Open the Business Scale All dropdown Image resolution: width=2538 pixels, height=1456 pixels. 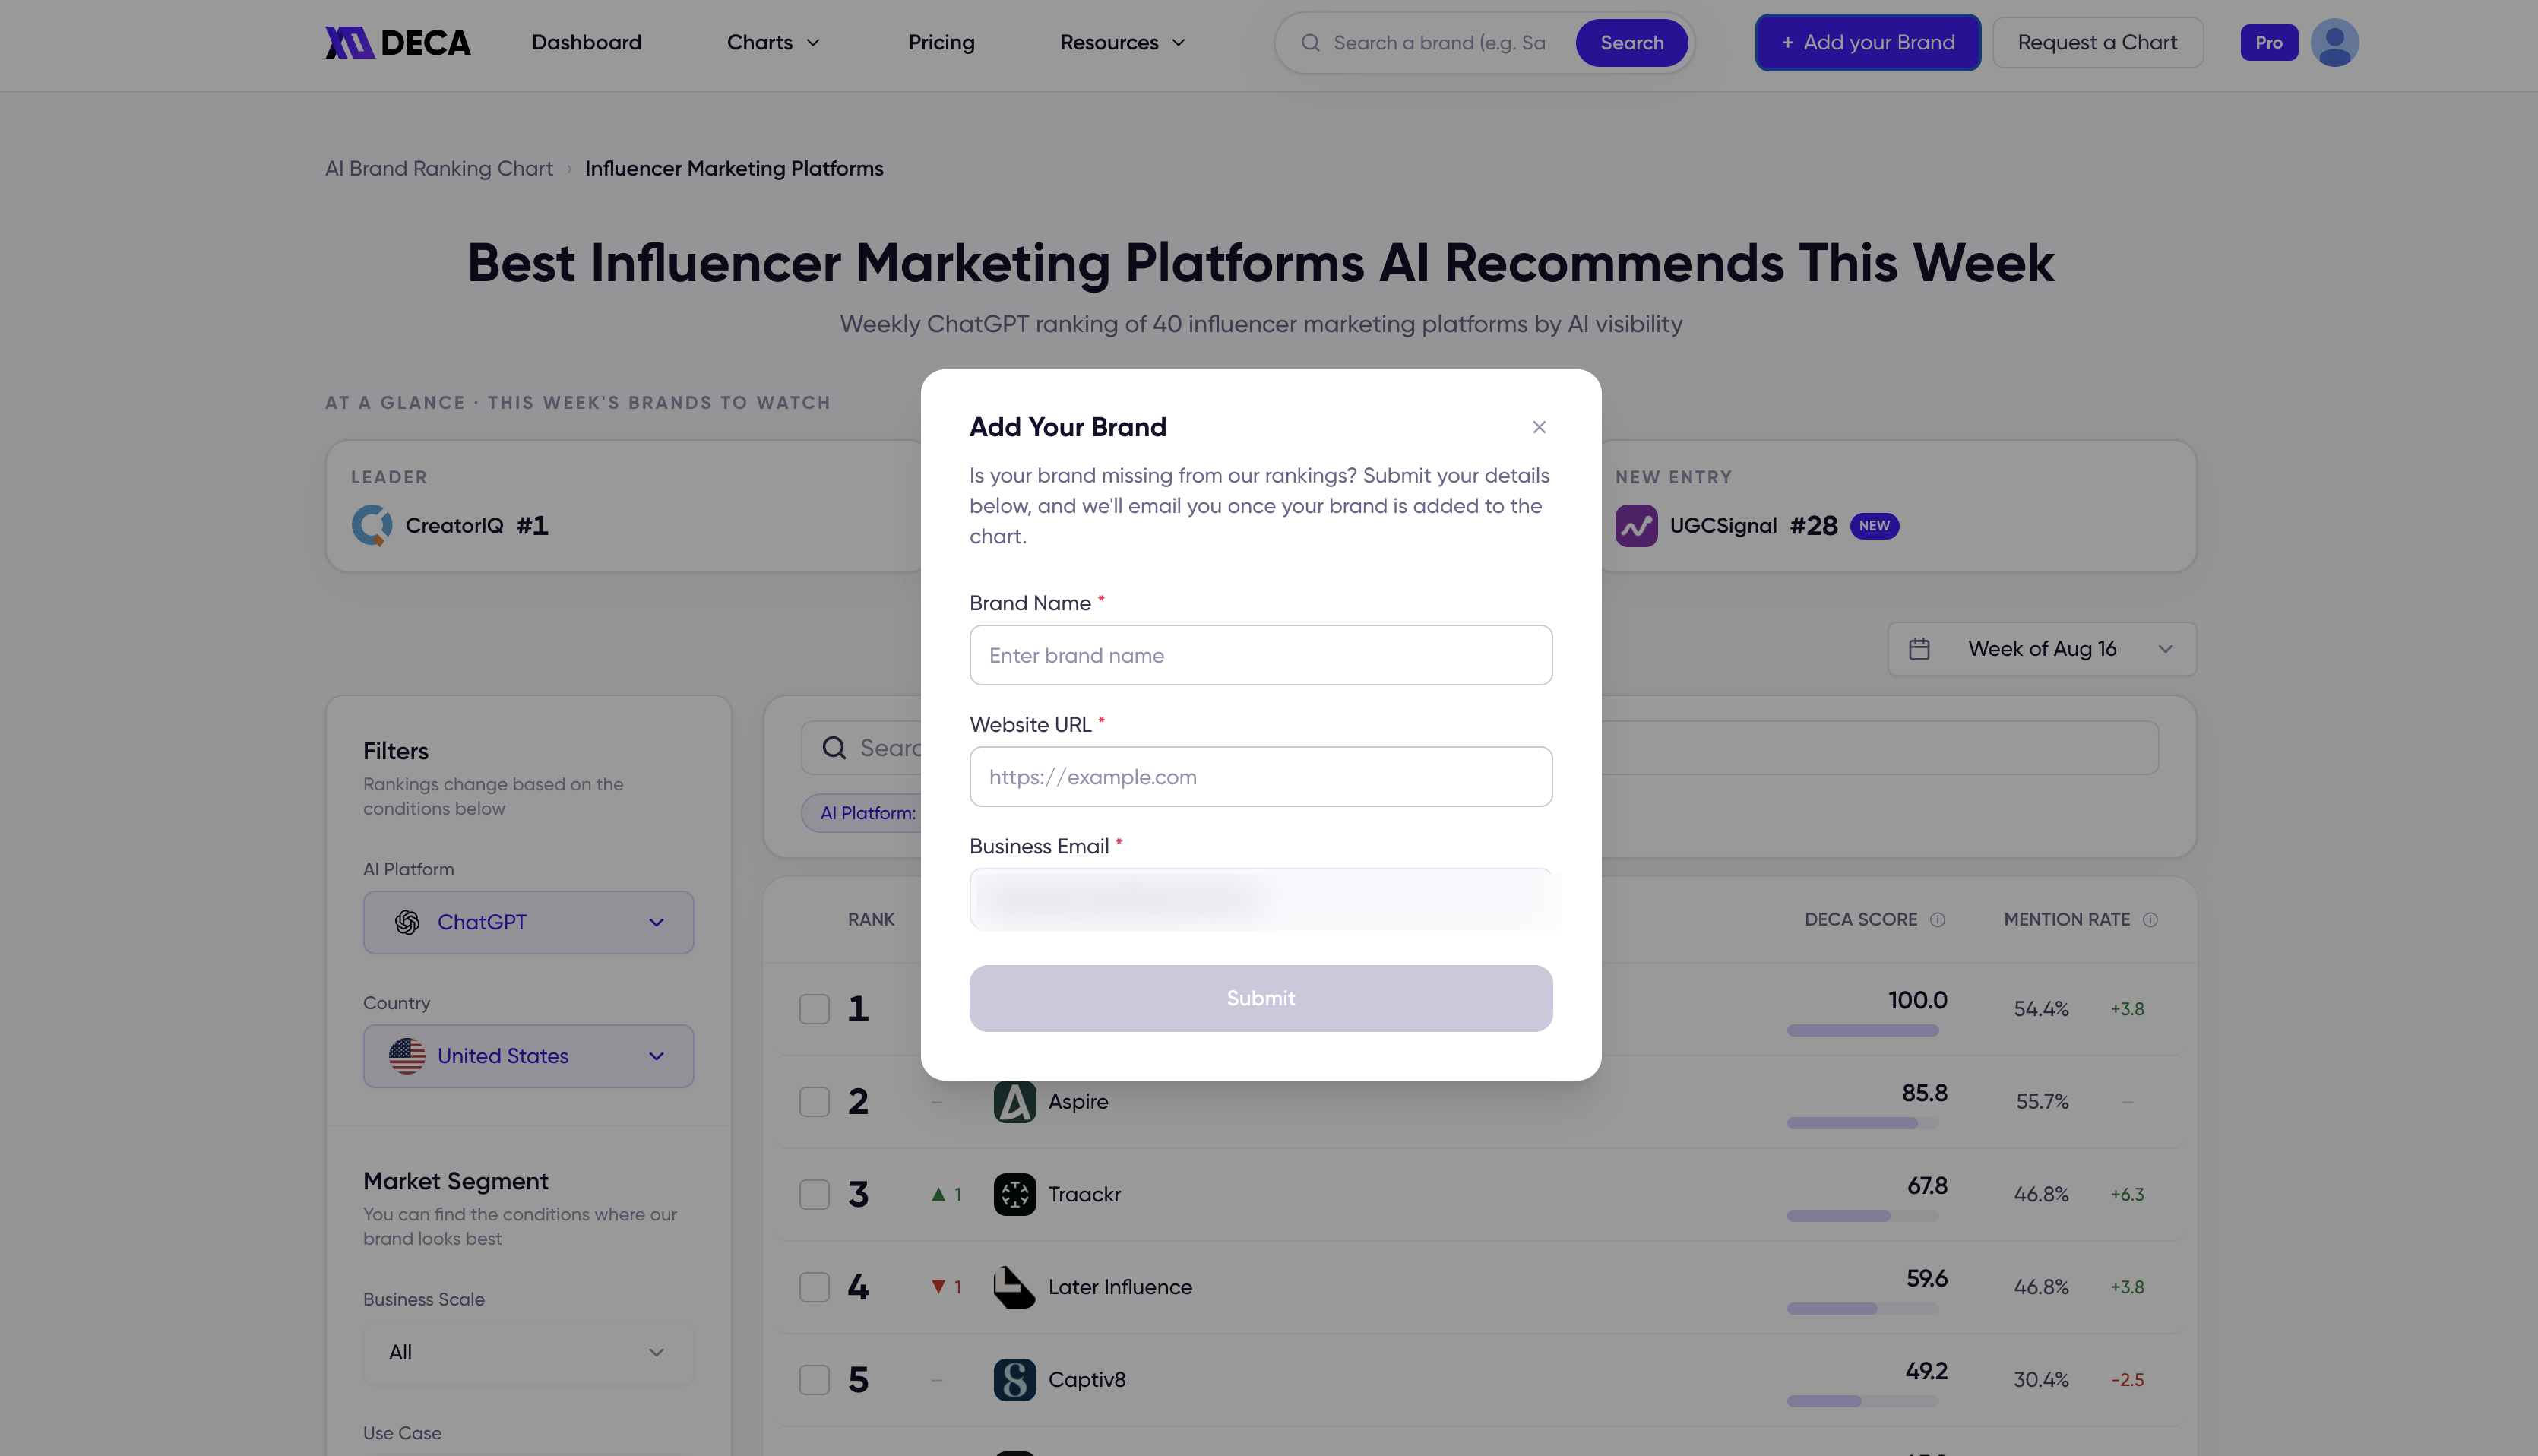[528, 1352]
